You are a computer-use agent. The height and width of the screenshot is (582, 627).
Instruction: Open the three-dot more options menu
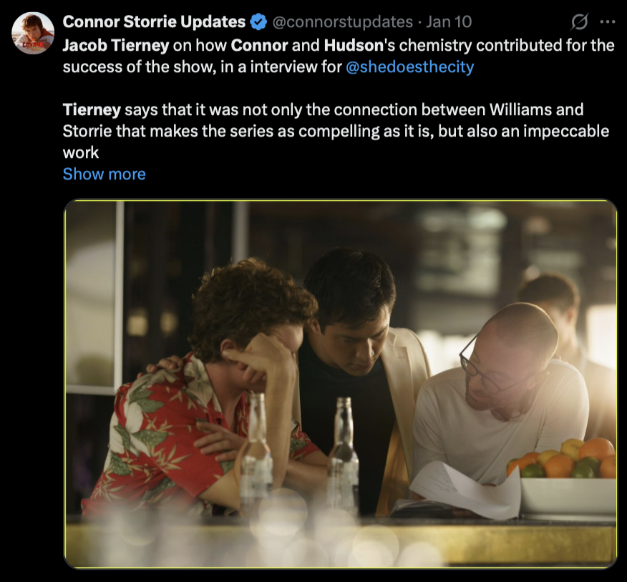coord(608,22)
